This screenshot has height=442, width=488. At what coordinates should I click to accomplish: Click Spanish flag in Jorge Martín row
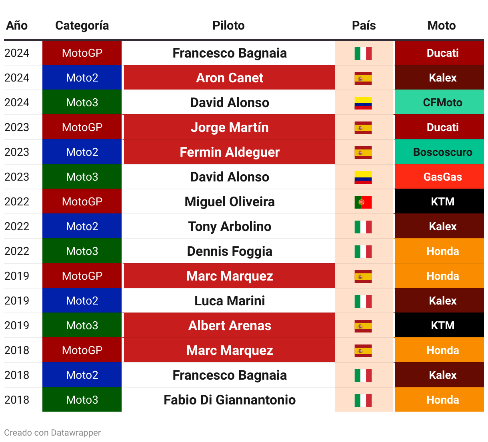363,127
